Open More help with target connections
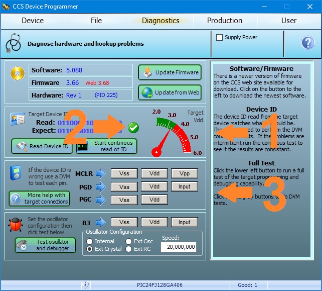 tap(40, 199)
